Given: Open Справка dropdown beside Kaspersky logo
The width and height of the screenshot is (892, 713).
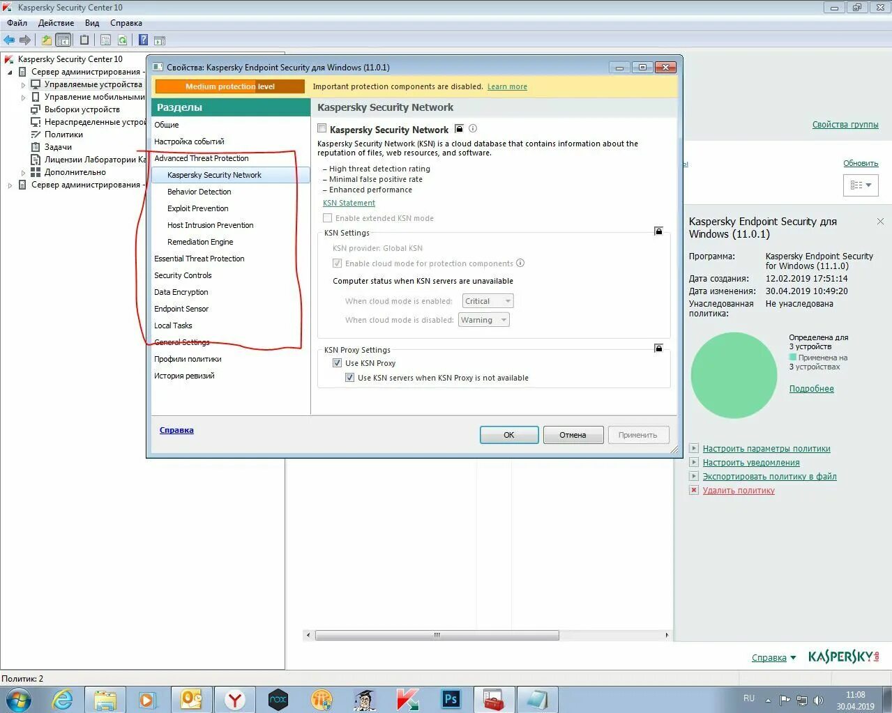Looking at the screenshot, I should click(x=773, y=658).
